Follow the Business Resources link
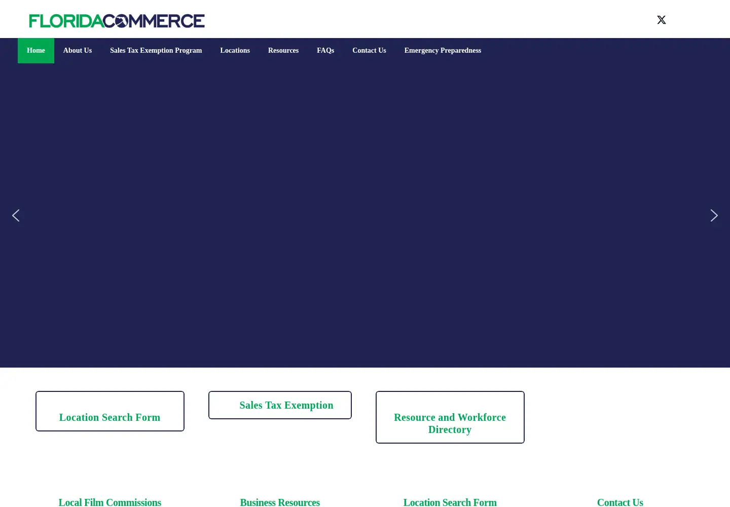Viewport: 730px width, 507px height. click(x=280, y=502)
